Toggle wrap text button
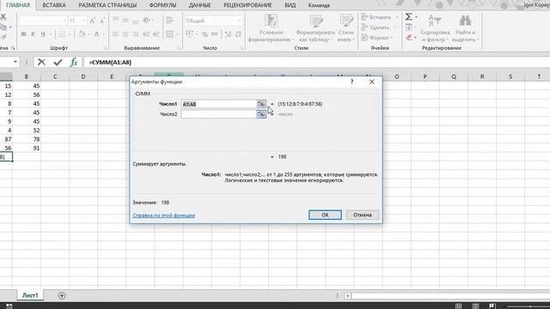The width and height of the screenshot is (550, 309). pyautogui.click(x=170, y=21)
